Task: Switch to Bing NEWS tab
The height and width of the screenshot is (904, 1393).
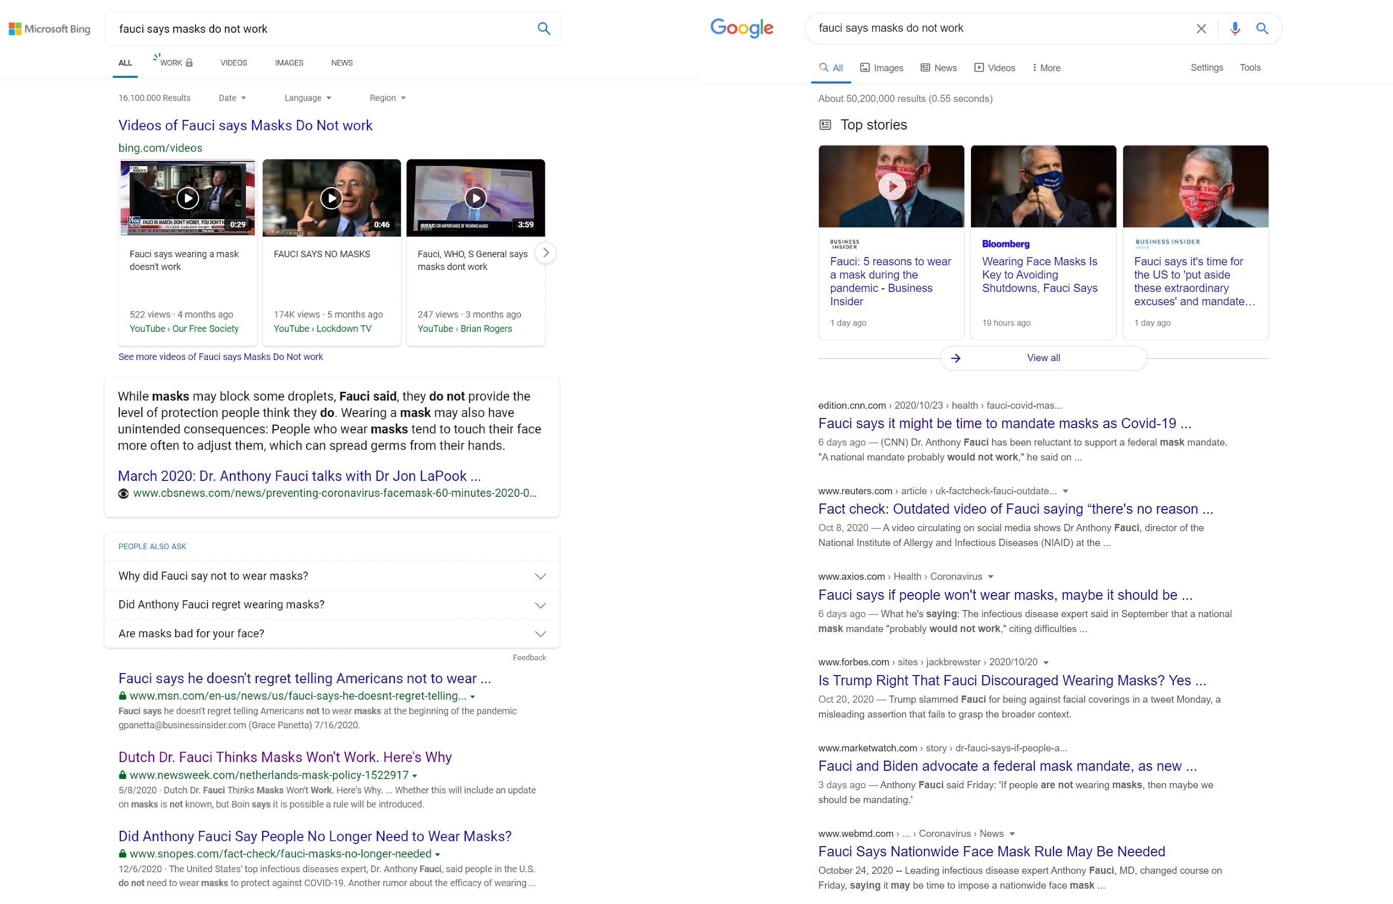Action: [342, 62]
